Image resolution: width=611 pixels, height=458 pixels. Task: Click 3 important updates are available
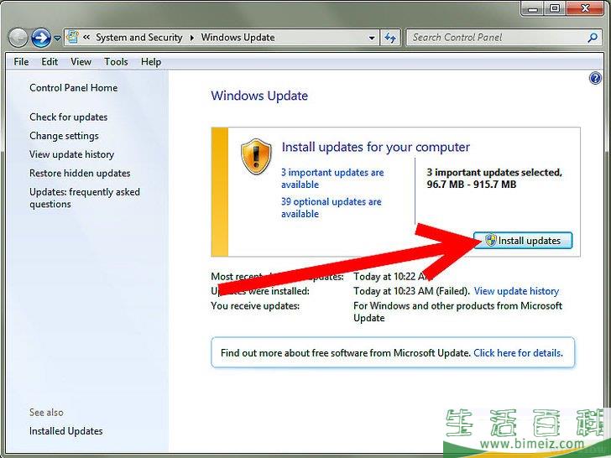point(332,179)
